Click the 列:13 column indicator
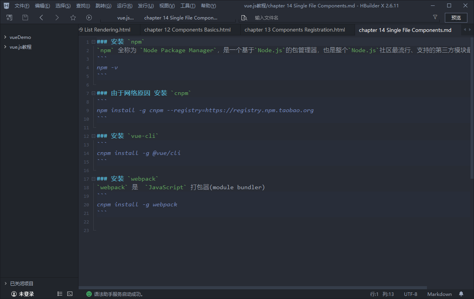 coord(388,294)
